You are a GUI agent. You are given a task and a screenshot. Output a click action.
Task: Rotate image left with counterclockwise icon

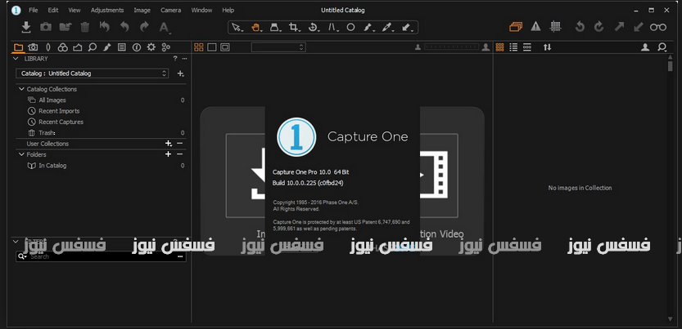580,27
